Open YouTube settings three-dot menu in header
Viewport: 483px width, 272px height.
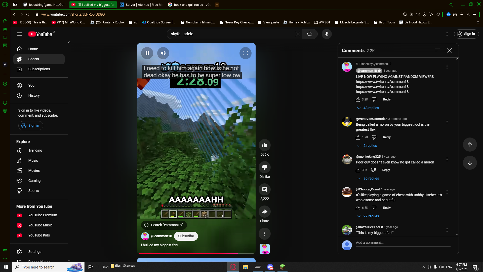coord(447,34)
